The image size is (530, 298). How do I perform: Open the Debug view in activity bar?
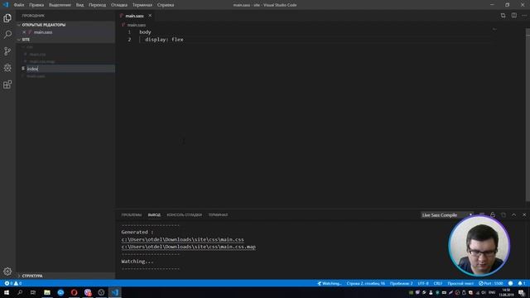pos(7,68)
